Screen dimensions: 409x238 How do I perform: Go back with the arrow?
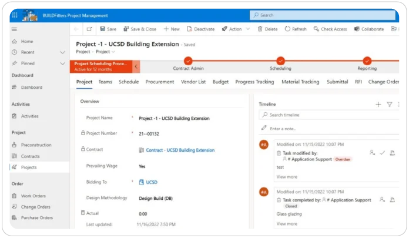(x=76, y=29)
